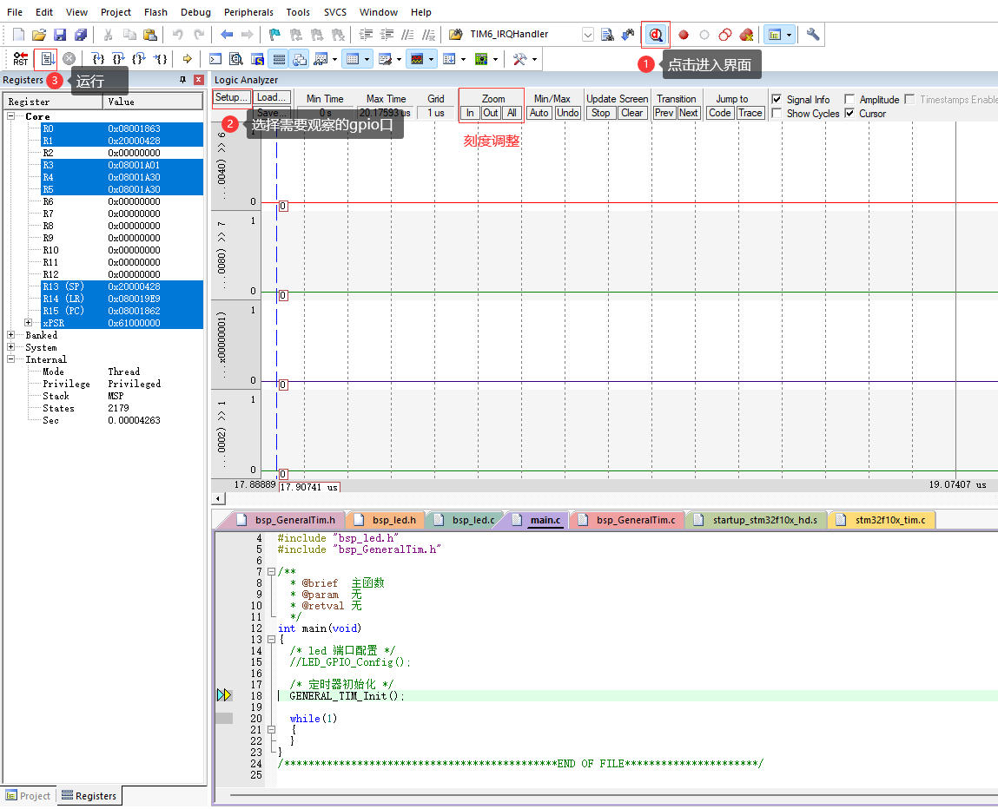Click the Update Screen Clear button
Image resolution: width=998 pixels, height=809 pixels.
(631, 113)
